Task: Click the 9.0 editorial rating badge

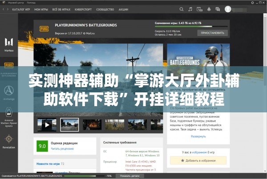Action: tap(42, 146)
